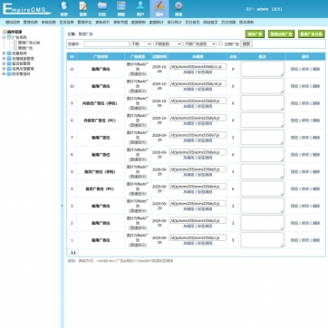Click the 搜索 search button
This screenshot has height=328, width=328.
click(x=246, y=43)
